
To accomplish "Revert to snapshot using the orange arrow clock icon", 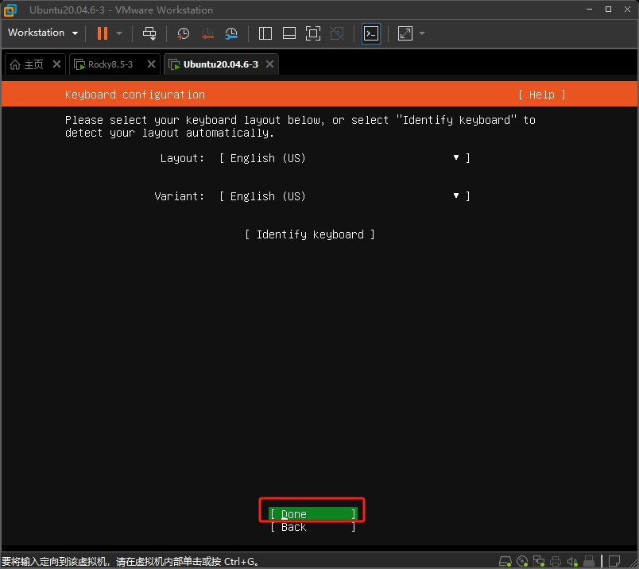I will coord(207,33).
